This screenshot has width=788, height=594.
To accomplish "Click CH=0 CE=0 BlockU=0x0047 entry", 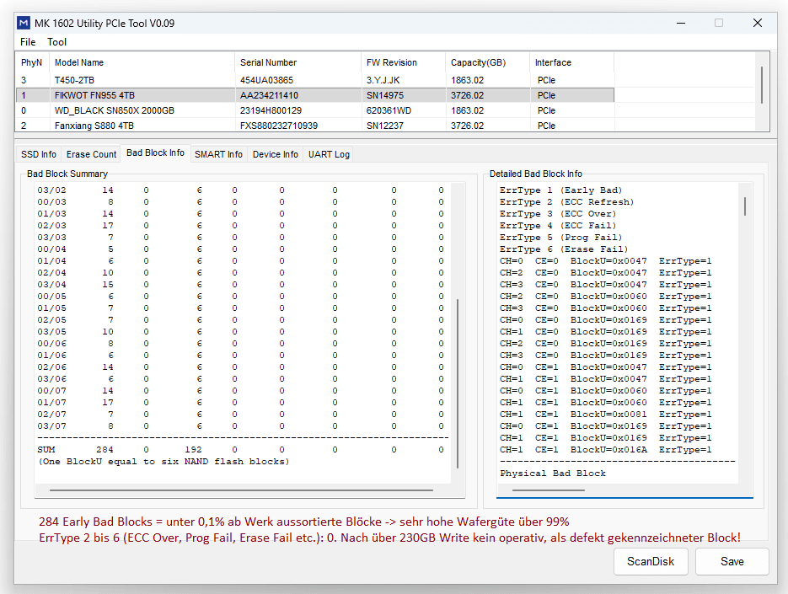I will pyautogui.click(x=606, y=261).
